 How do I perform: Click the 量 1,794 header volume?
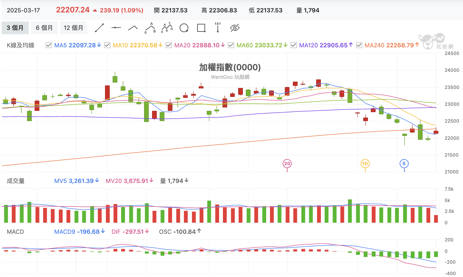point(308,10)
